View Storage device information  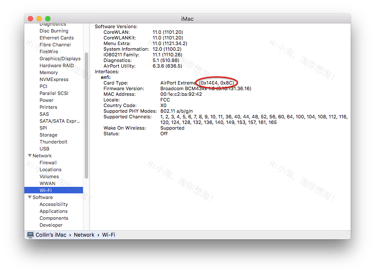pyautogui.click(x=49, y=135)
